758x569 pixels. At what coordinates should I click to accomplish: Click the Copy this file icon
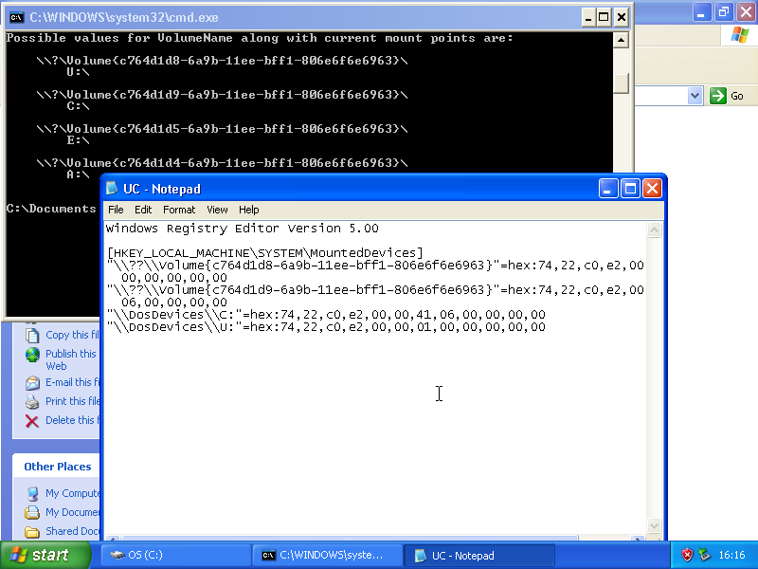(x=32, y=335)
